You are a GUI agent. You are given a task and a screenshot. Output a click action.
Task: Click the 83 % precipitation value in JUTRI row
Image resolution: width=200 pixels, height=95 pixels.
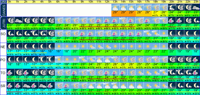click(x=115, y=28)
